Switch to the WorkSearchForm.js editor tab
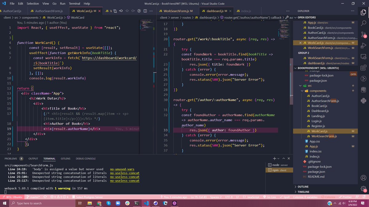This screenshot has height=207, width=369. (x=177, y=11)
